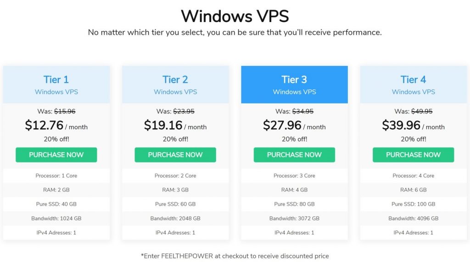The height and width of the screenshot is (262, 470).
Task: Open the highlighted Tier 3 header
Action: [x=294, y=85]
